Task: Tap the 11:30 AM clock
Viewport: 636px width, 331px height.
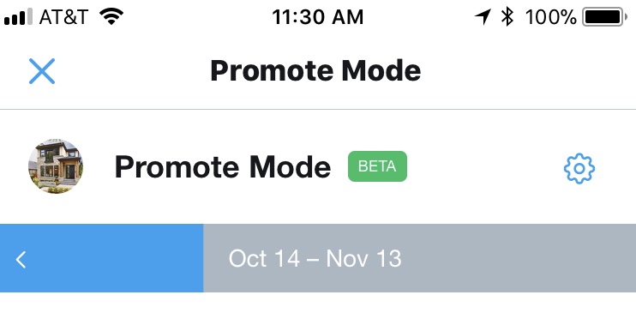Action: (x=318, y=17)
